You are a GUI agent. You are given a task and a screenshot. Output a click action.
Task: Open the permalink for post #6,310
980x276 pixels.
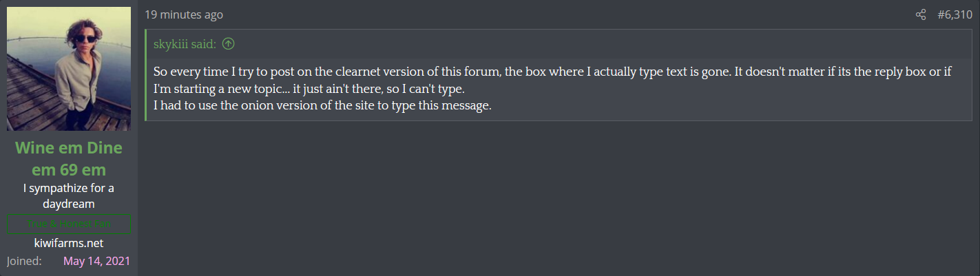click(955, 14)
